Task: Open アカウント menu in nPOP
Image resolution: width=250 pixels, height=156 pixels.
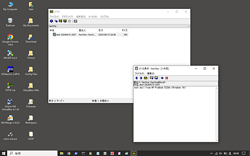Action: (x=67, y=17)
